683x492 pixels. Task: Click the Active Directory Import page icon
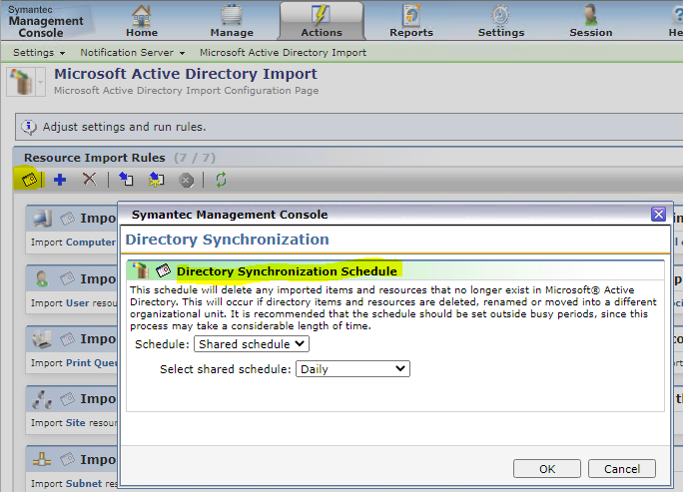(21, 82)
